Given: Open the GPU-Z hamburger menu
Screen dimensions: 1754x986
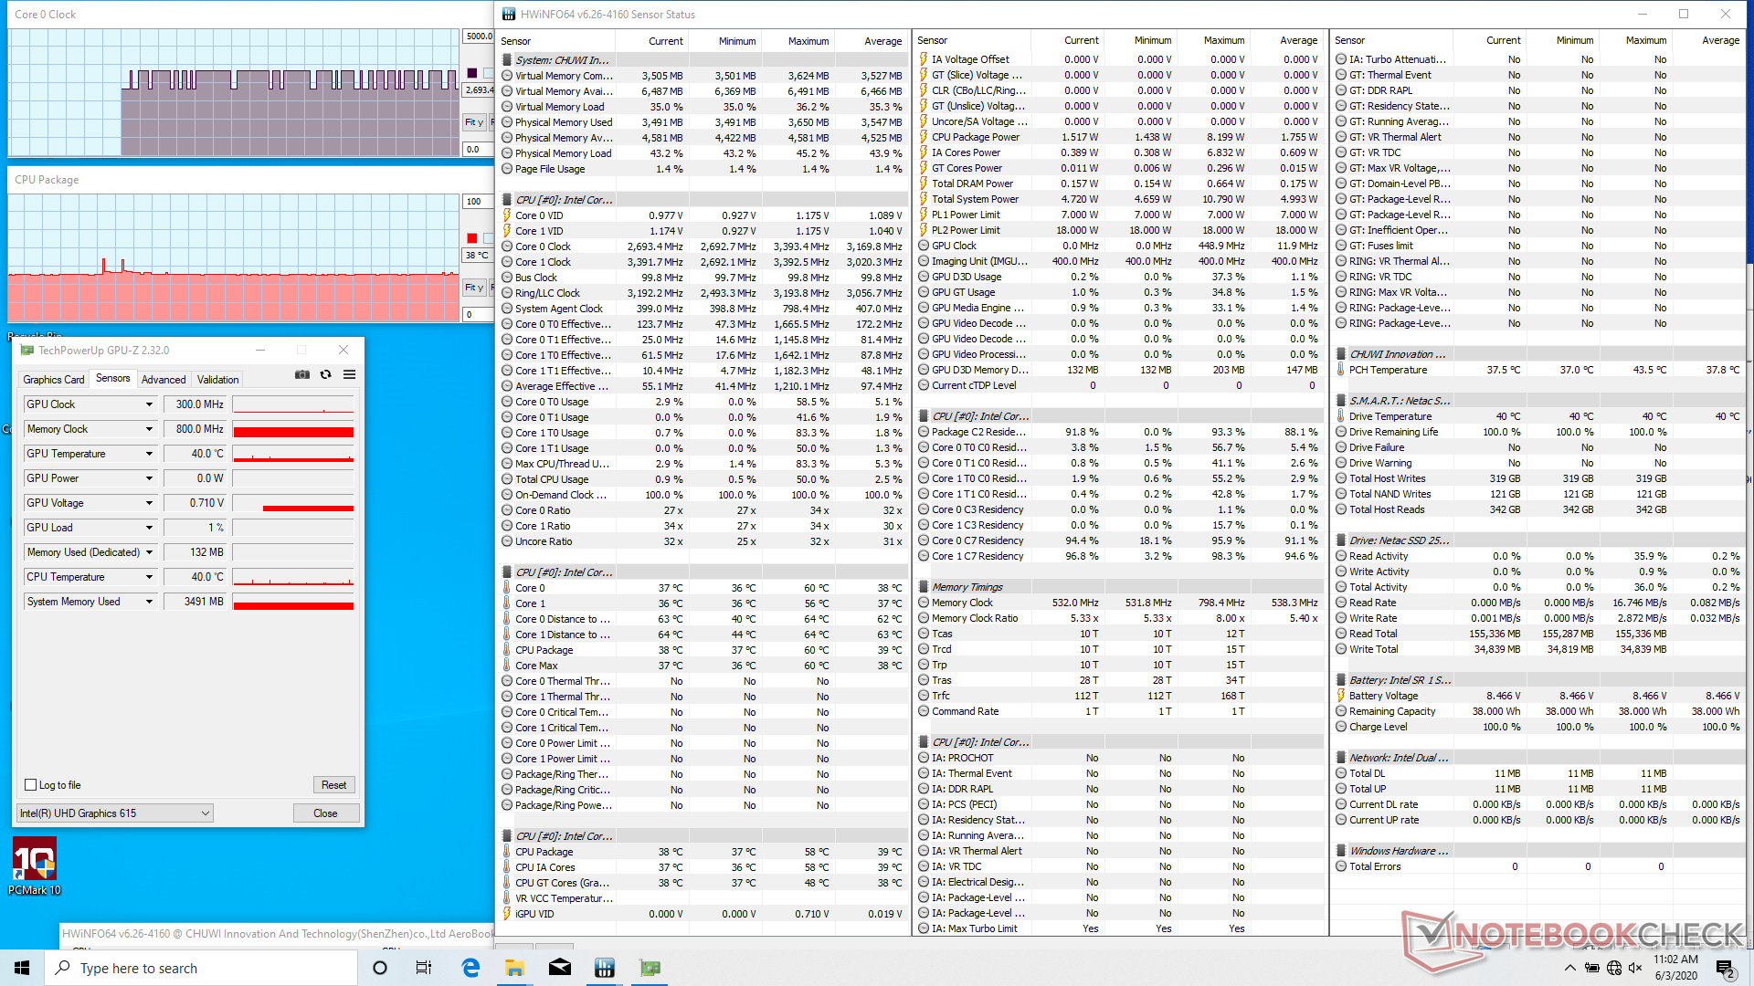Looking at the screenshot, I should pos(349,375).
